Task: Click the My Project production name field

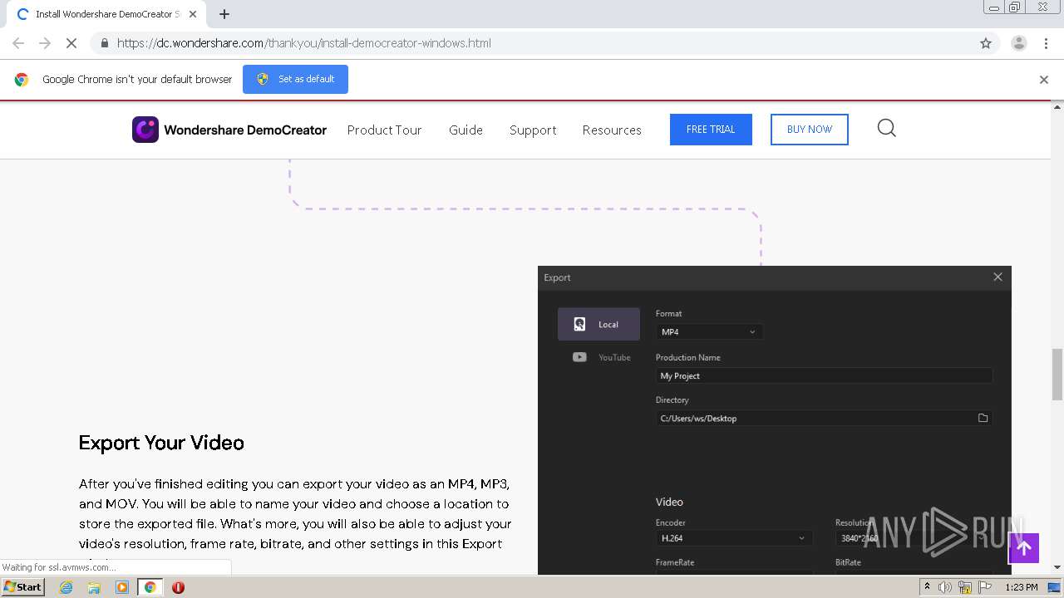Action: [x=824, y=376]
